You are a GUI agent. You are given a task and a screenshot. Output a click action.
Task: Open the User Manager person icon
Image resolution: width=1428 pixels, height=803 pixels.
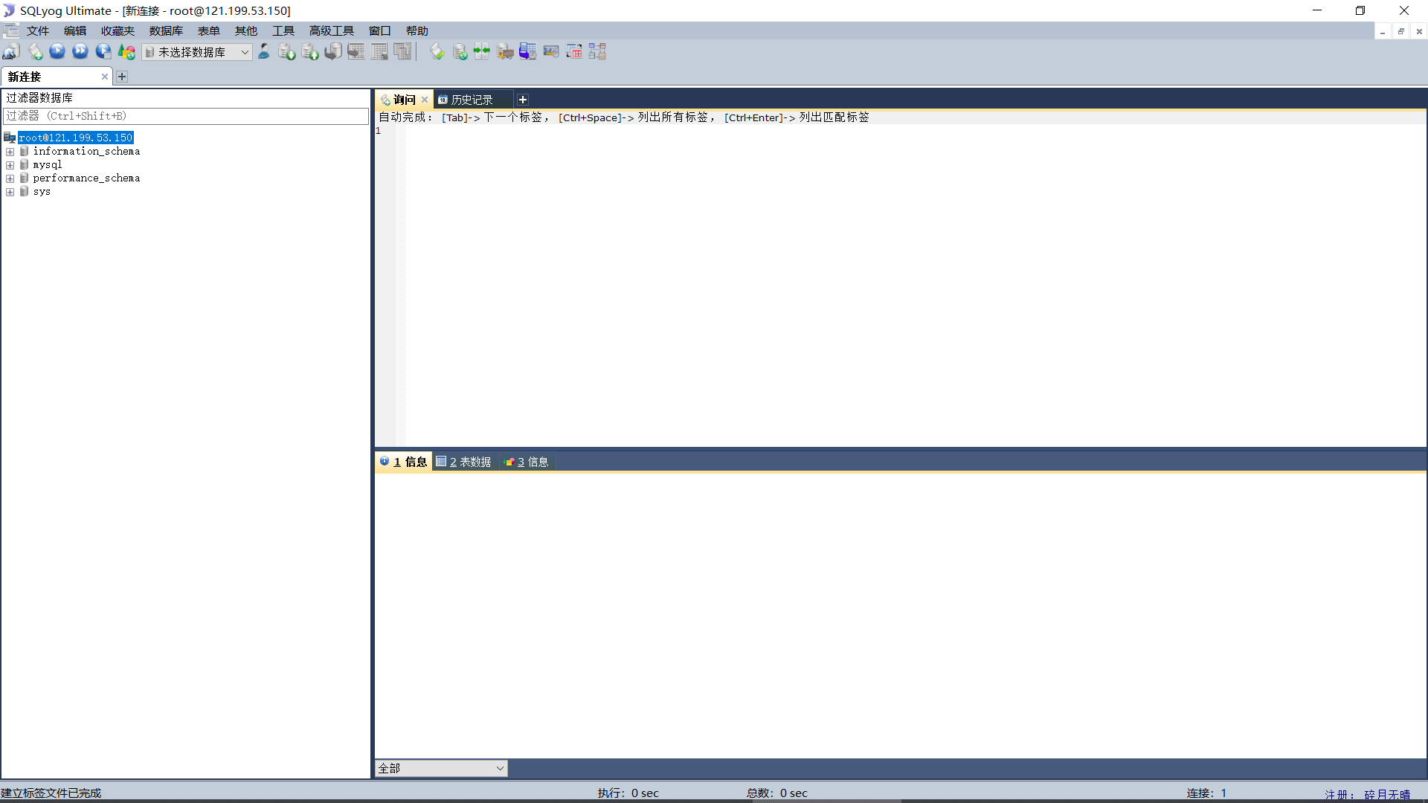point(264,51)
